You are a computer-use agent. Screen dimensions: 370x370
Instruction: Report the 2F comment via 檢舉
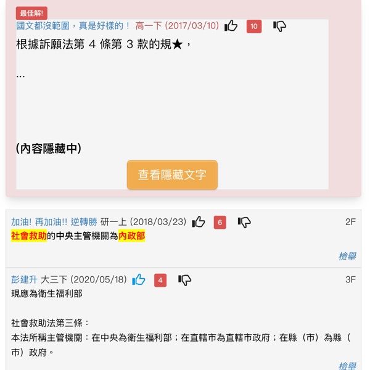[x=347, y=256]
